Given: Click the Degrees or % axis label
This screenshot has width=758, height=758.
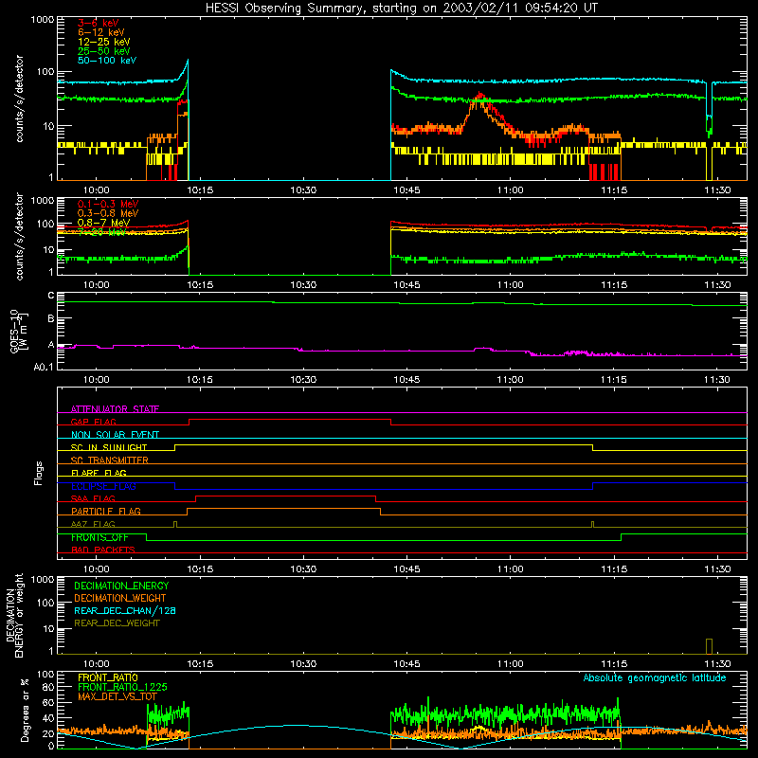Looking at the screenshot, I should [25, 710].
